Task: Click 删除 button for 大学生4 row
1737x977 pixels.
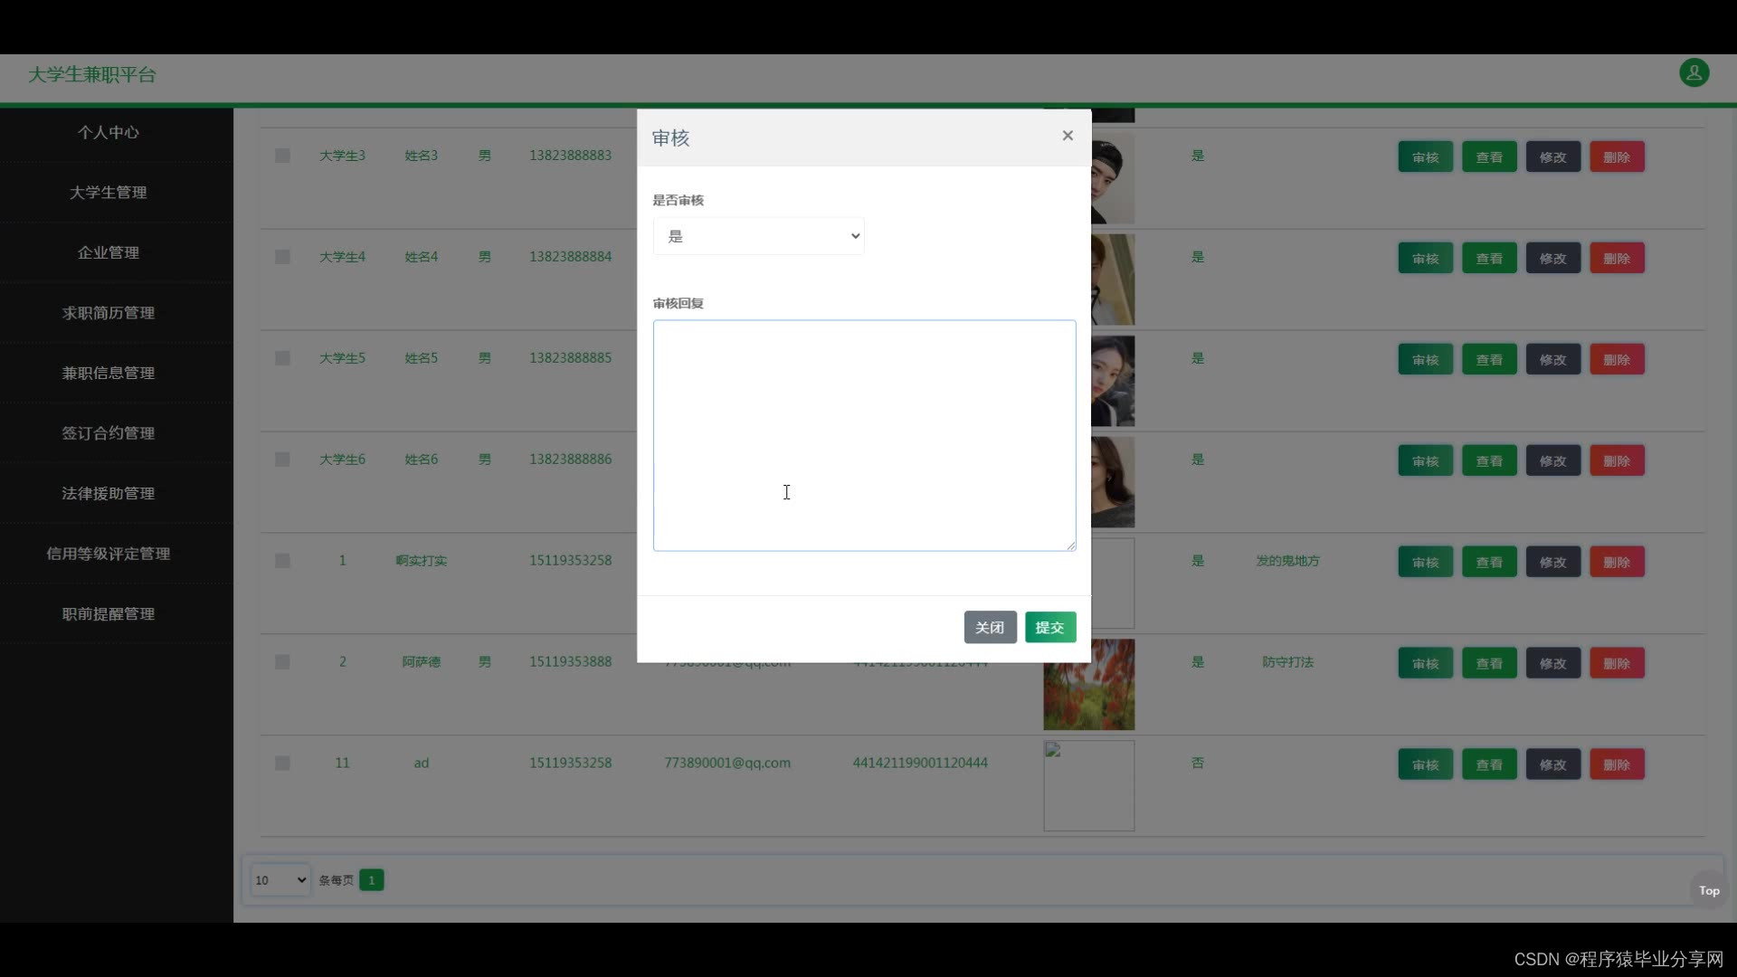Action: [1617, 258]
